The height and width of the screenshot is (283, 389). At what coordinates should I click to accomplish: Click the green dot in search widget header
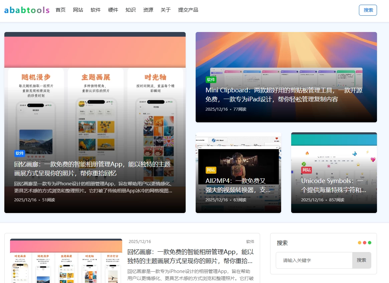[x=370, y=243]
